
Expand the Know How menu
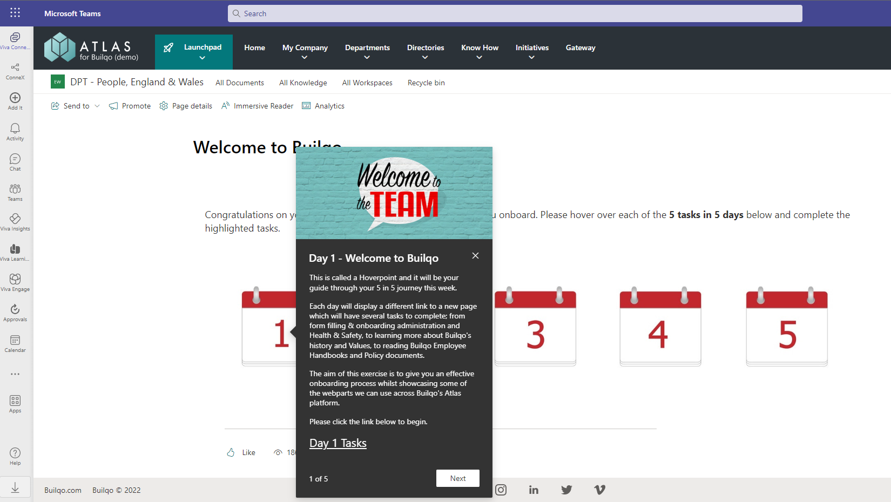[480, 51]
